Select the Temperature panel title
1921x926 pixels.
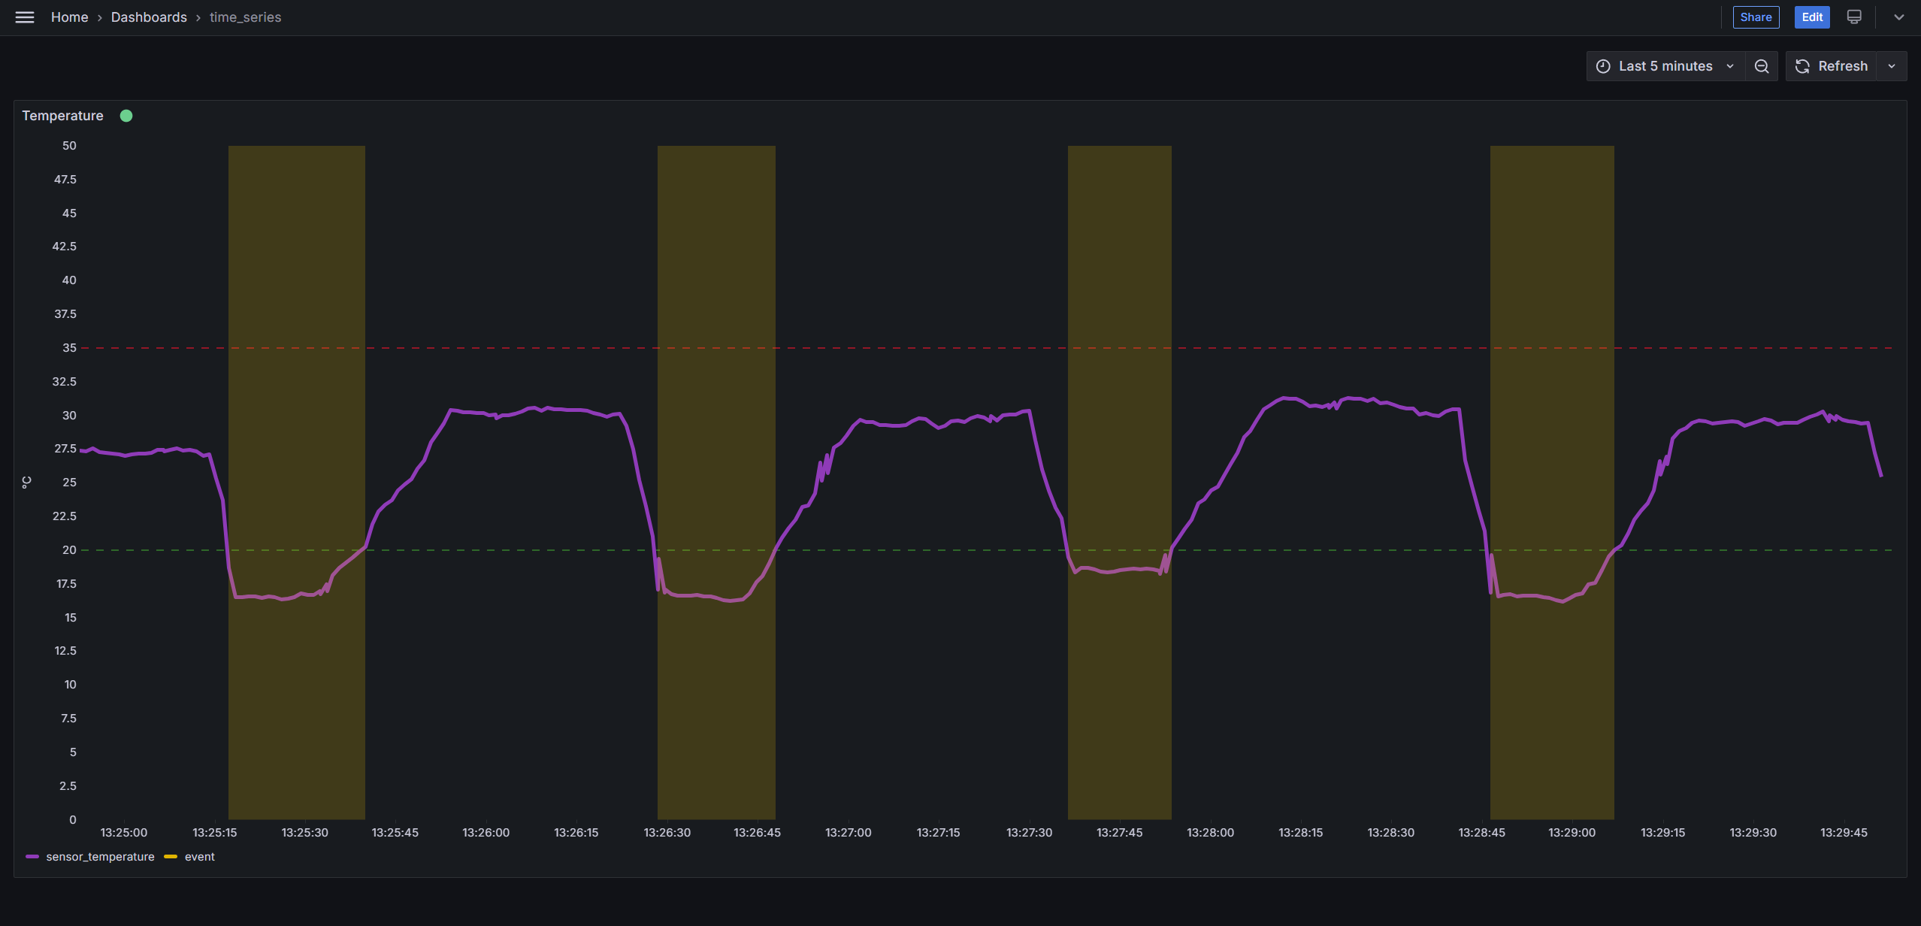pos(62,115)
